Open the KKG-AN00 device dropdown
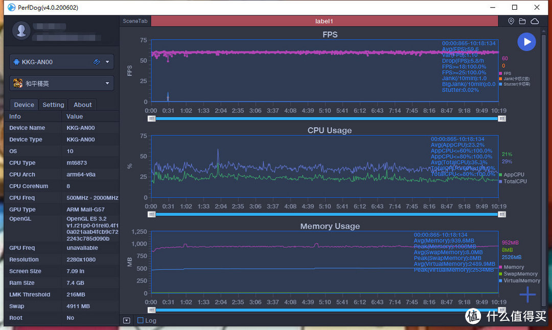Screen dimensions: 552x330 [x=107, y=62]
